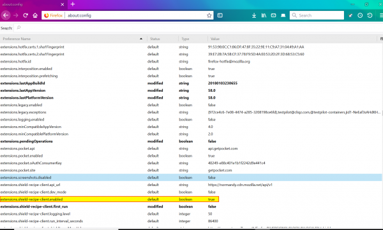Select extensions.pocket.enabled boolean row

click(x=191, y=155)
